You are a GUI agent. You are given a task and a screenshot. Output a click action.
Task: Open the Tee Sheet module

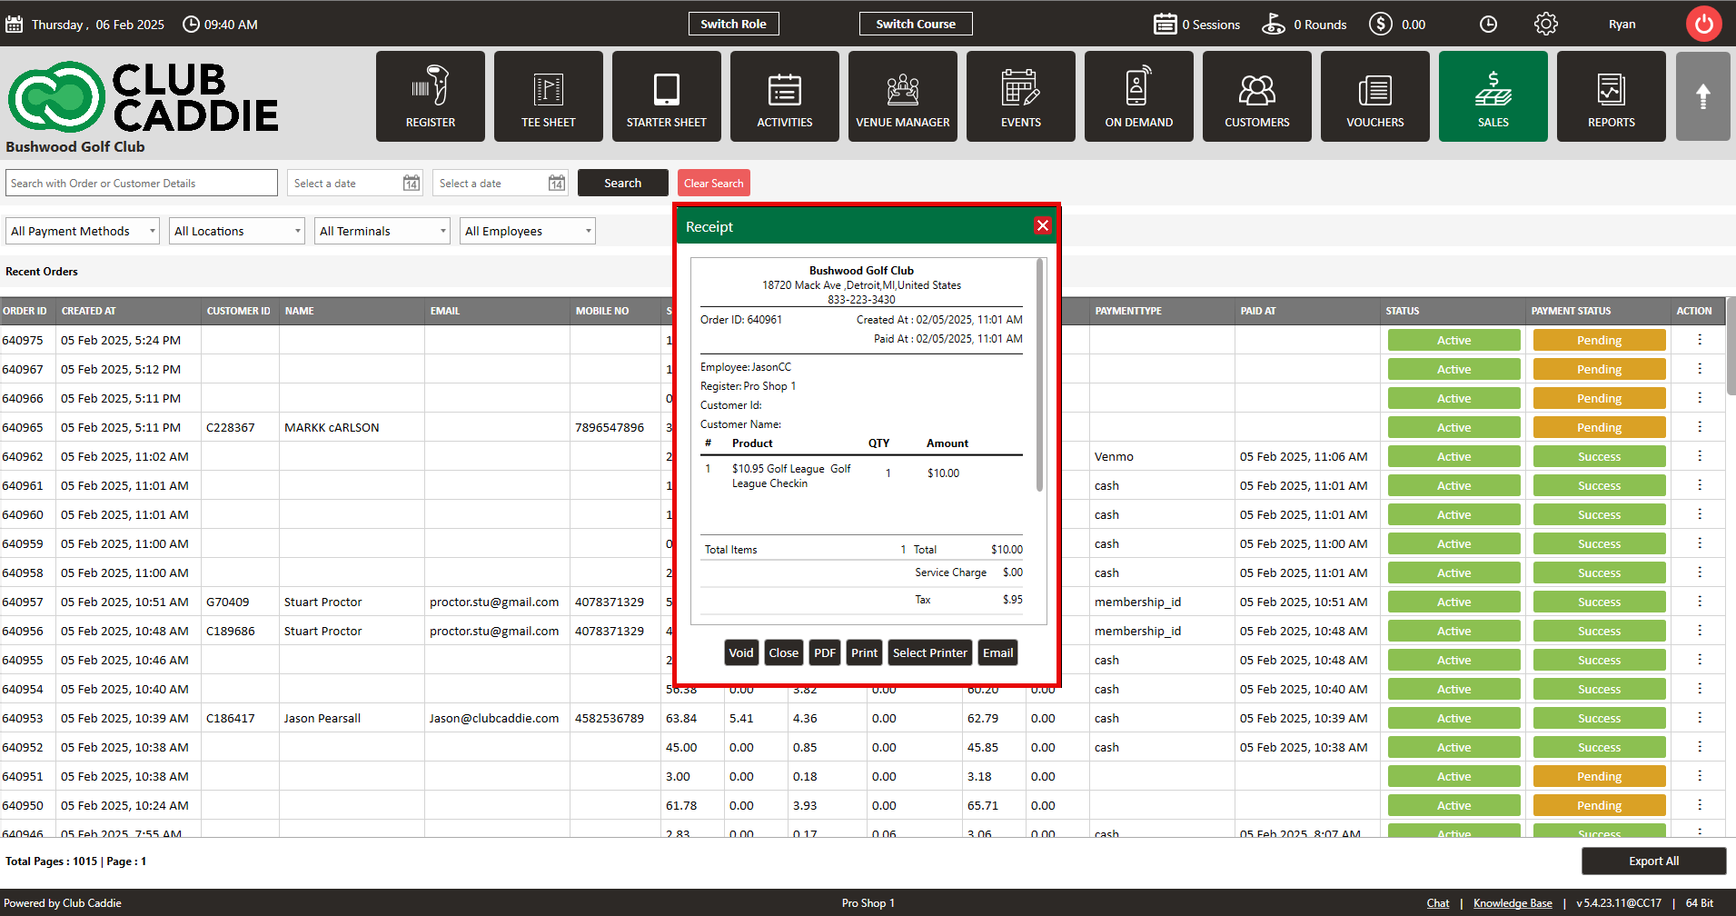(x=549, y=96)
